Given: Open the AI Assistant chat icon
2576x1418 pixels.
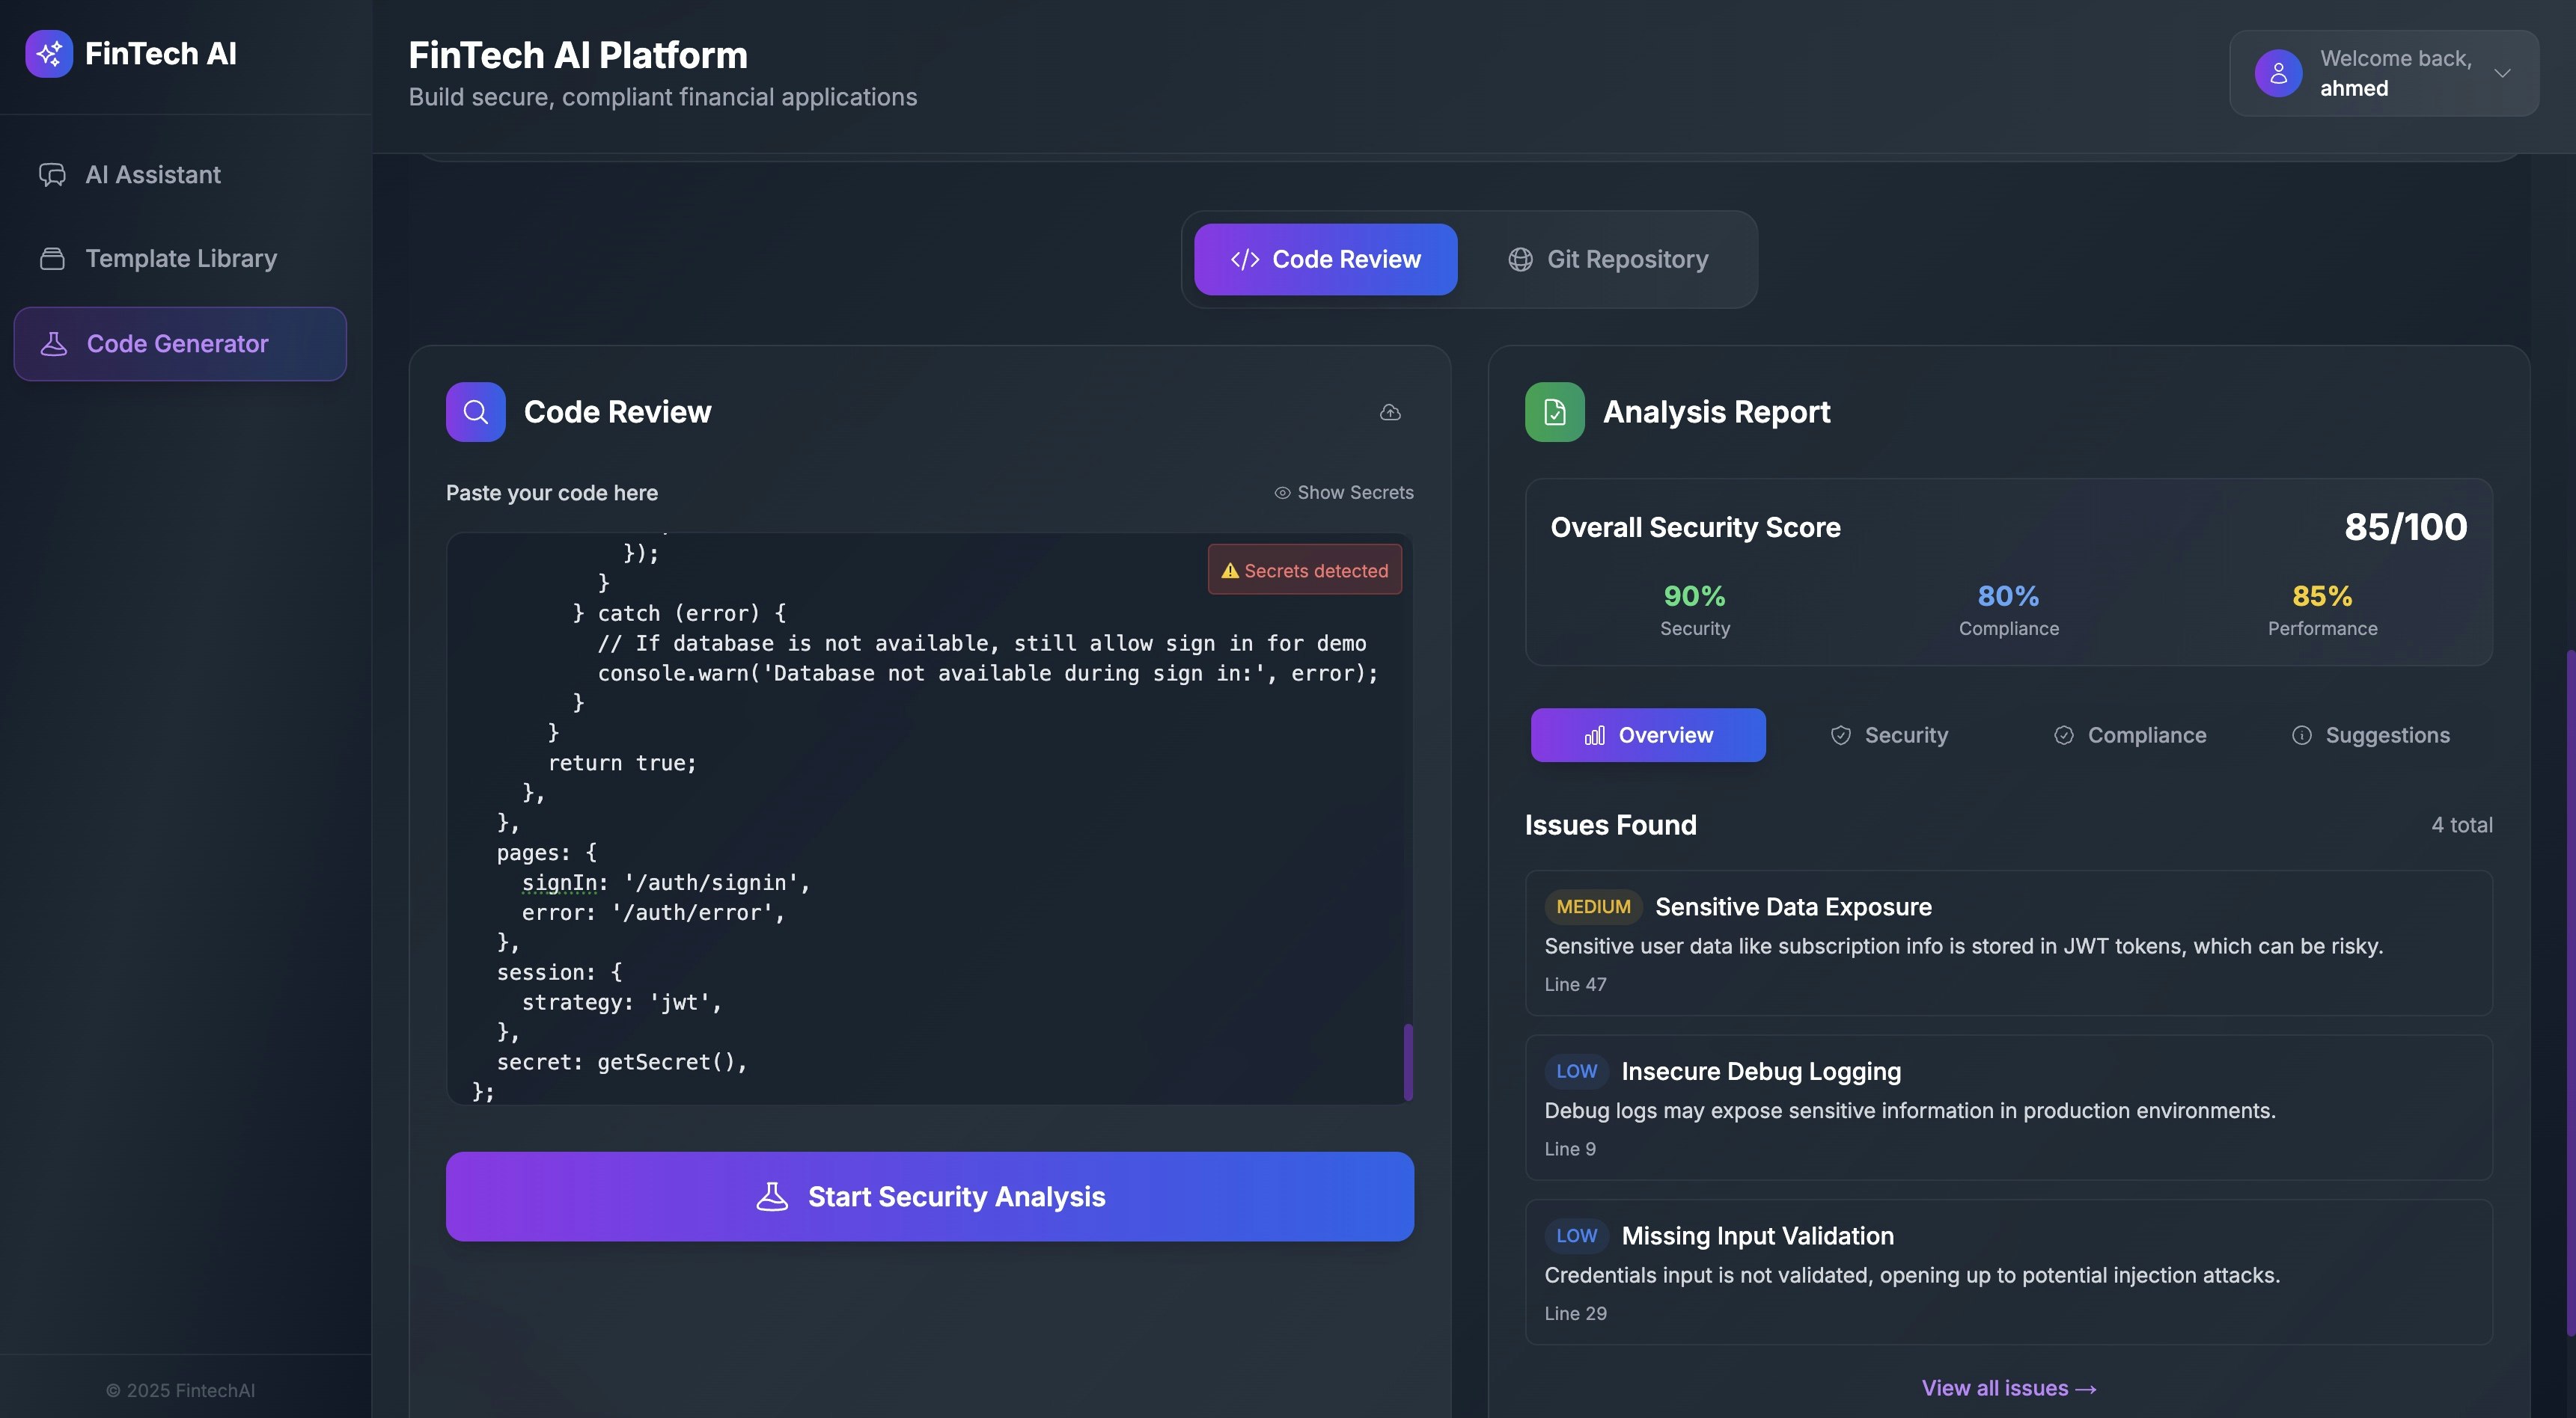Looking at the screenshot, I should (x=53, y=174).
